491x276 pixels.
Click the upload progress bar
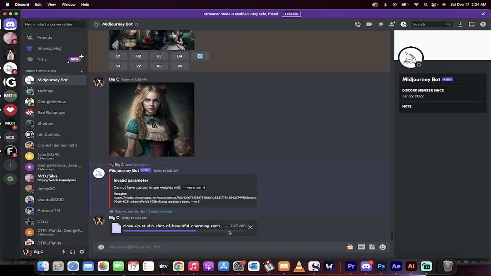click(183, 231)
